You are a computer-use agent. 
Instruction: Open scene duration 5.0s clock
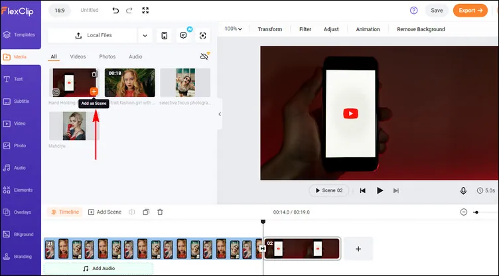tap(486, 190)
